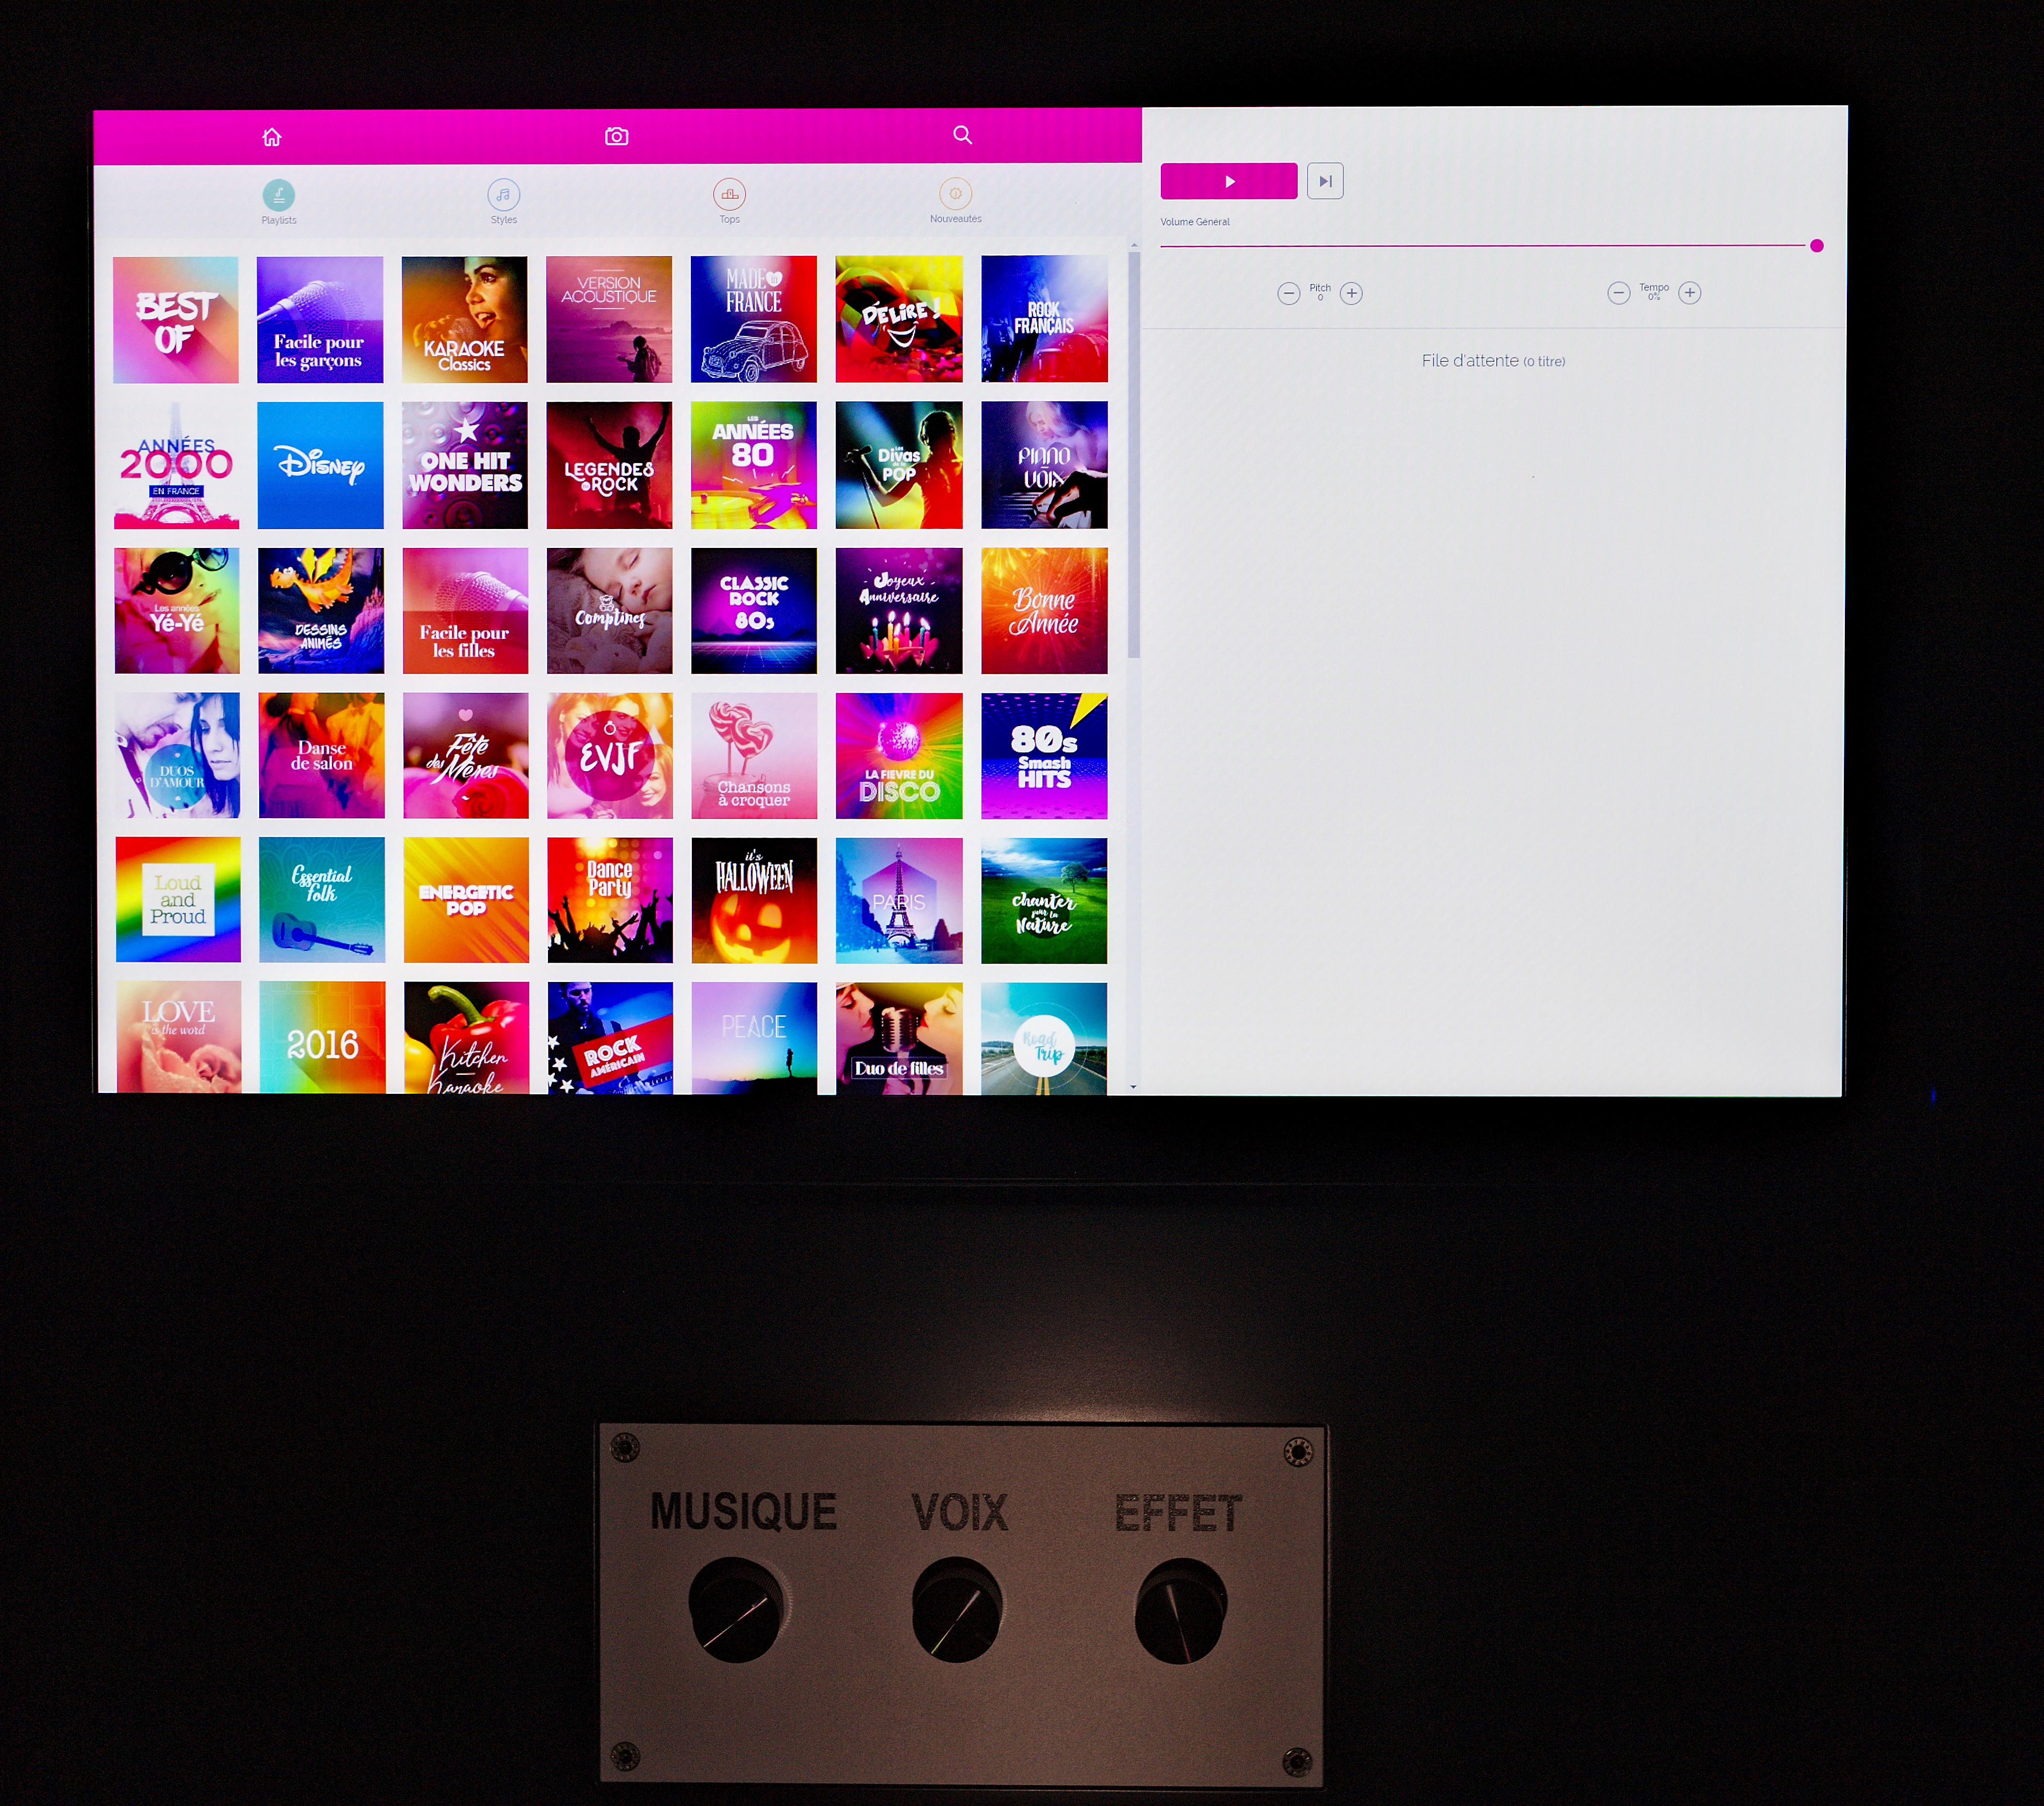Screen dimensions: 2044x1806
Task: Go to the home screen icon
Action: point(272,137)
